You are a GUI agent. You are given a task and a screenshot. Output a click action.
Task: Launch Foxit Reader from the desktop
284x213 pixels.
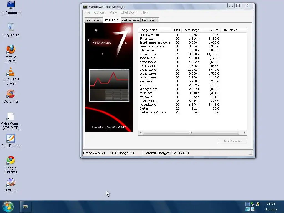11,141
